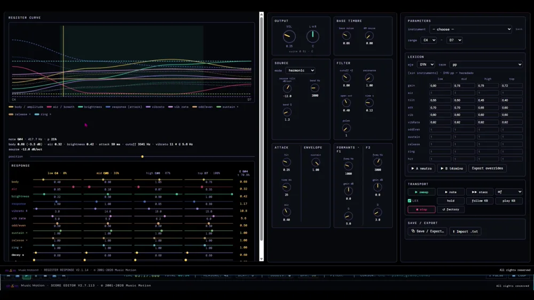
Task: Open Save / Export dialog
Action: [427, 231]
